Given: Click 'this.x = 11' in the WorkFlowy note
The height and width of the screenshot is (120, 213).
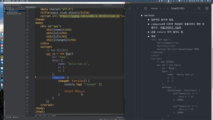Looking at the screenshot, I should [x=186, y=97].
